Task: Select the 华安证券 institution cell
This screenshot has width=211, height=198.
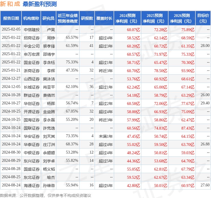Action: coord(32,136)
